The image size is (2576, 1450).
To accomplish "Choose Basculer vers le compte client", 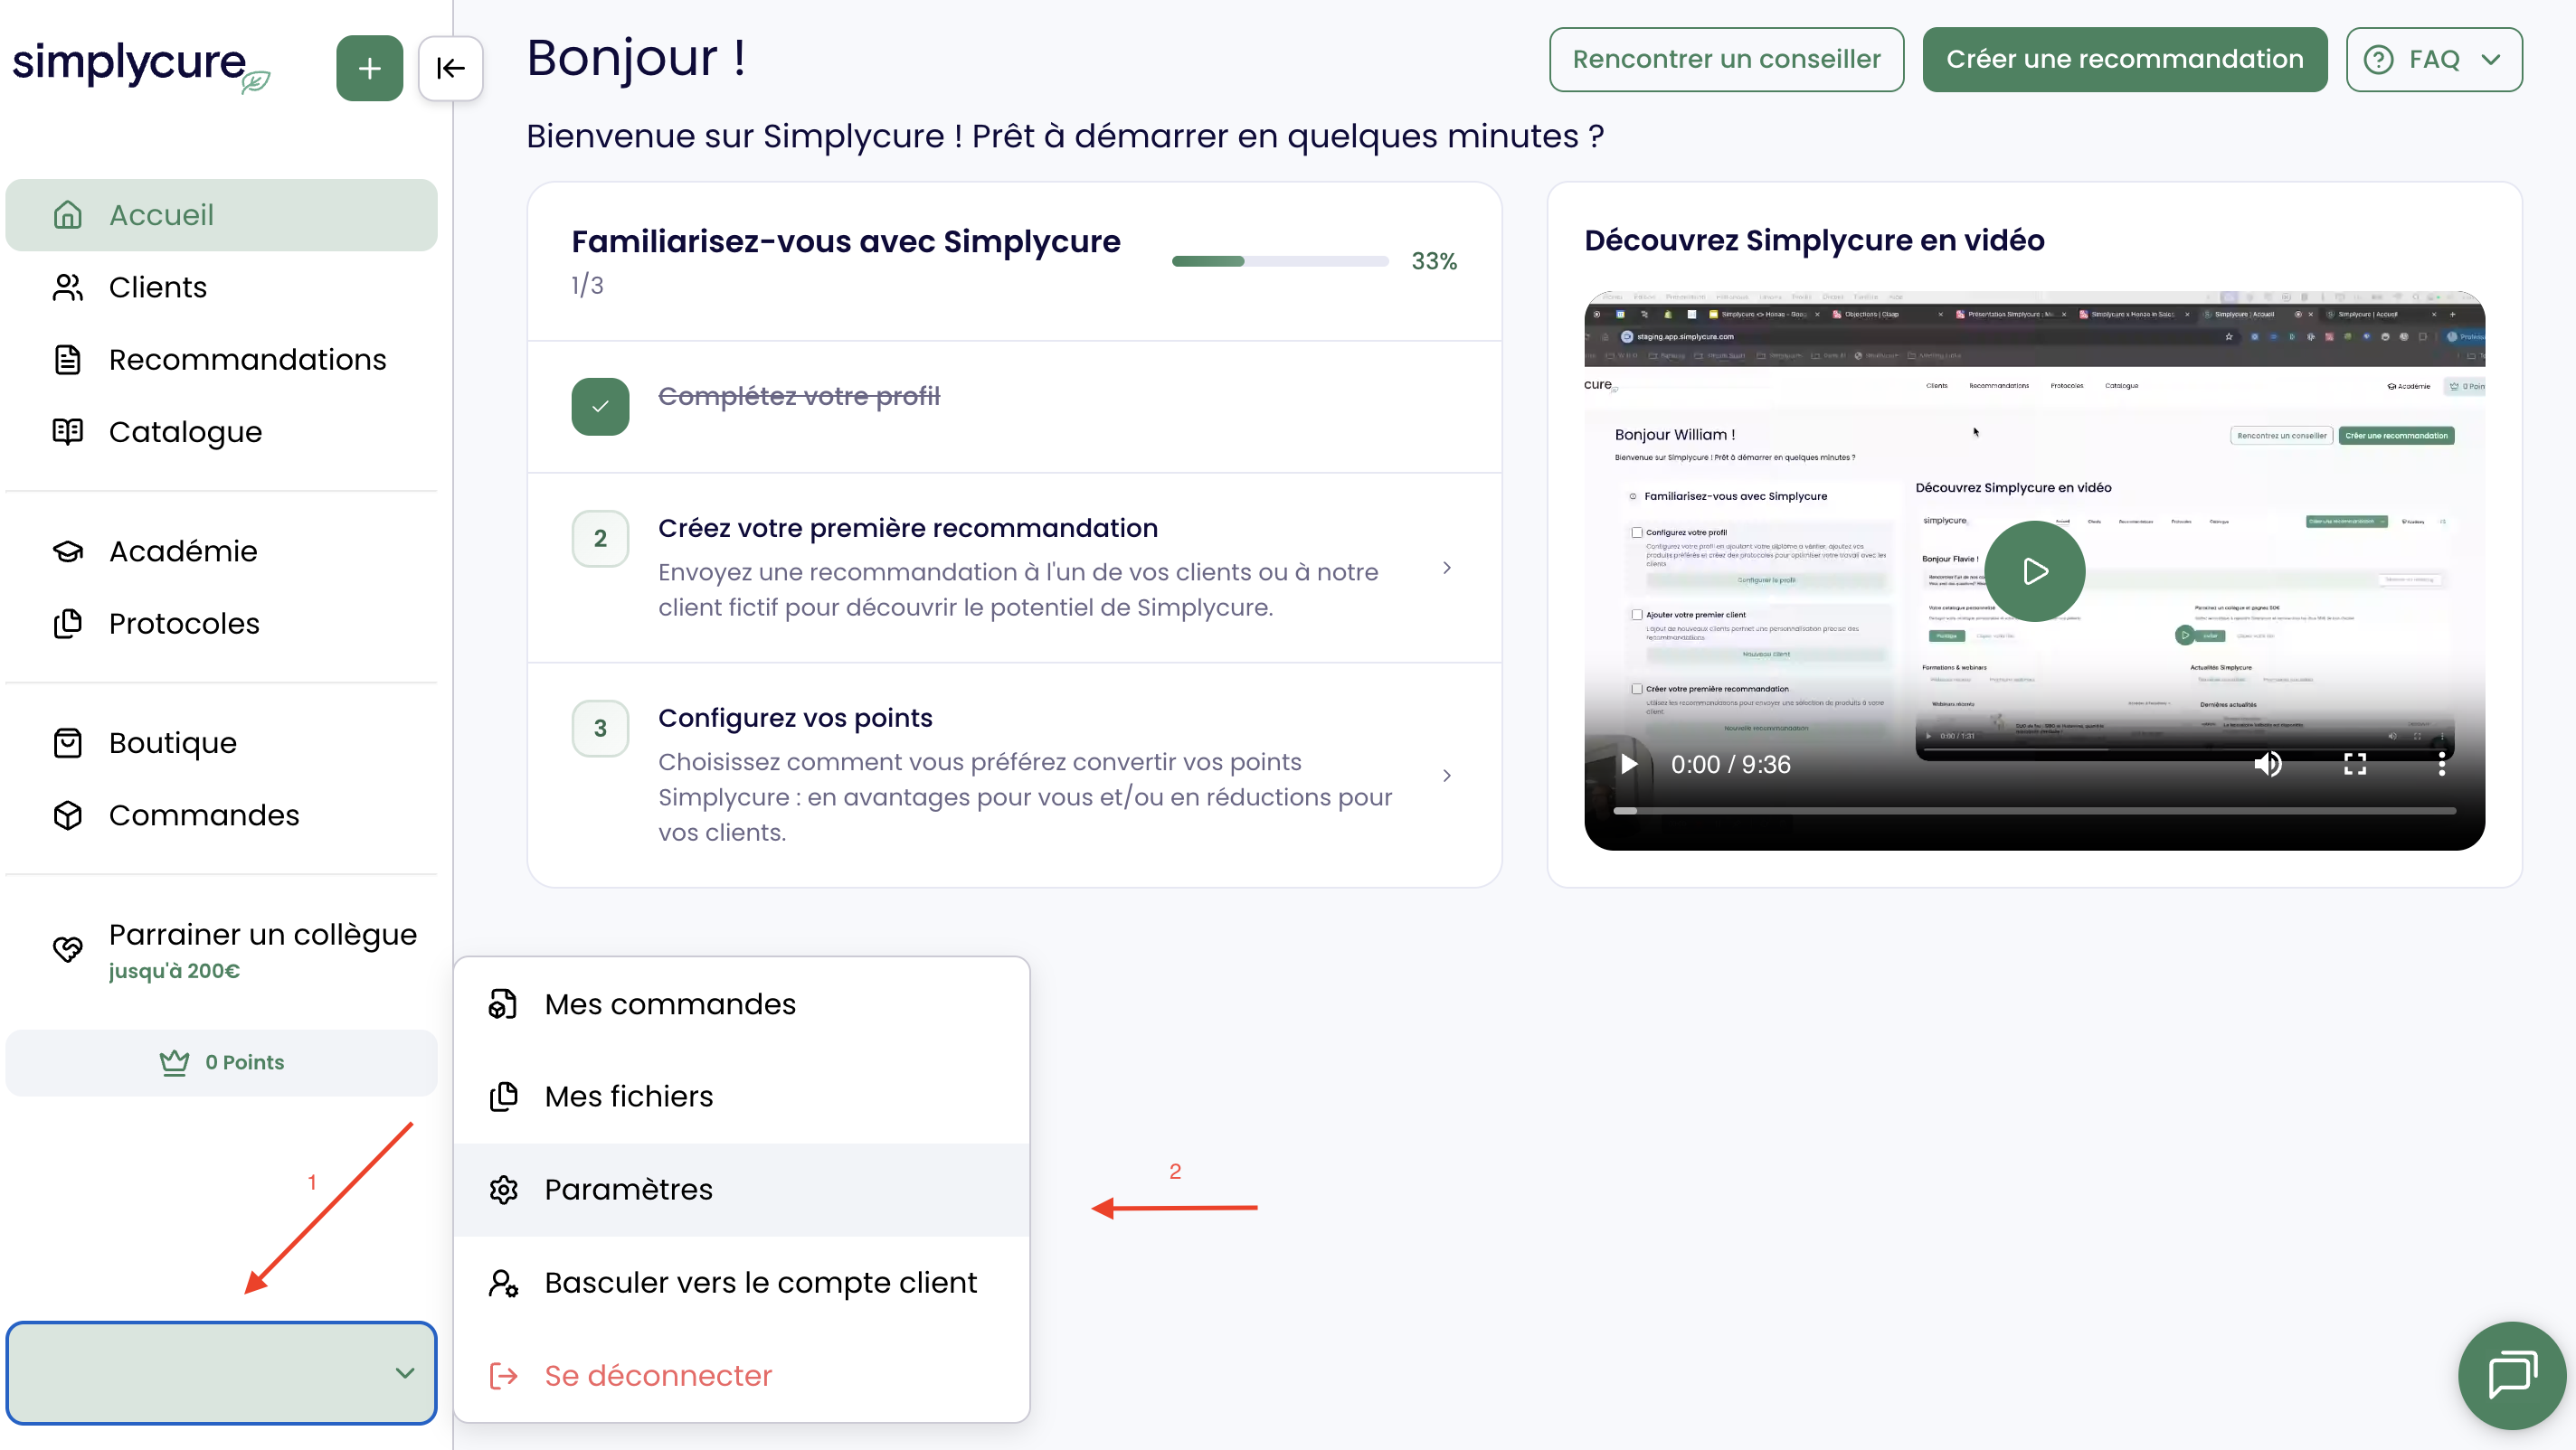I will (x=741, y=1283).
